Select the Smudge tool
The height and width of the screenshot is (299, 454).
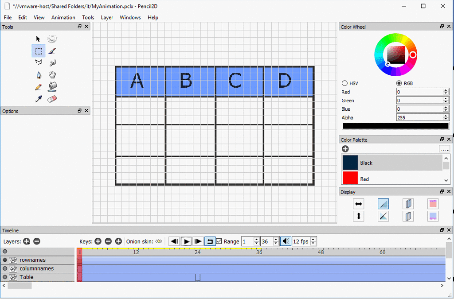[x=52, y=62]
